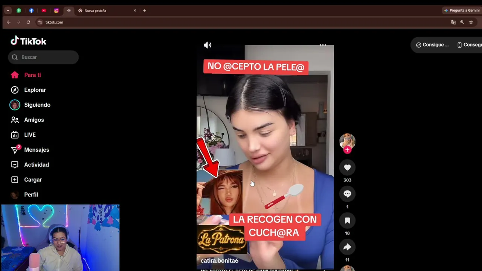Switch to the Nueva pestaña tab
Image resolution: width=482 pixels, height=271 pixels.
click(107, 11)
